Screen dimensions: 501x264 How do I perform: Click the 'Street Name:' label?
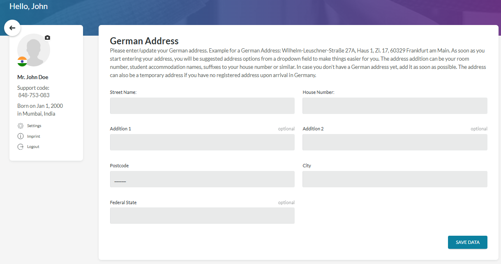click(123, 92)
